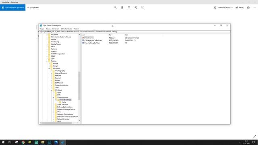Click the taskbar clock and date
Viewport: 258px width, 145px height.
click(246, 142)
